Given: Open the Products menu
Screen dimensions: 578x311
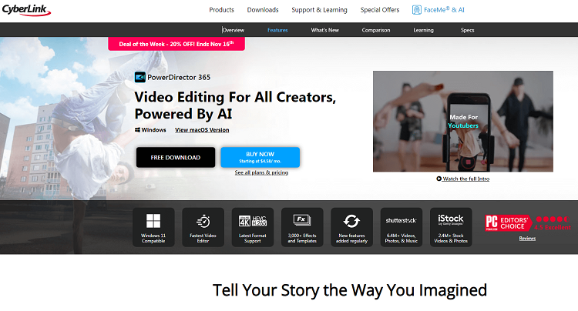Looking at the screenshot, I should coord(221,10).
